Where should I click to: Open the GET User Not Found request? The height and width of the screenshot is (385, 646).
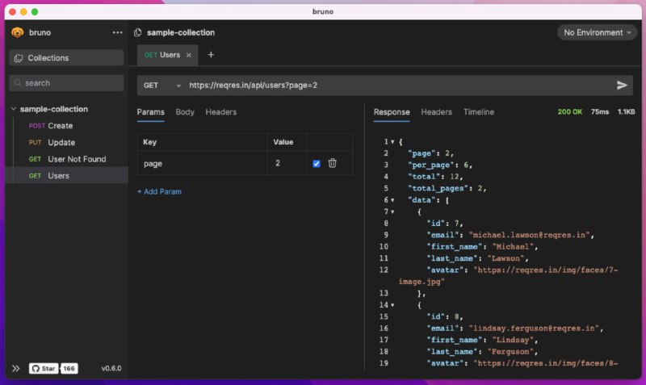67,159
